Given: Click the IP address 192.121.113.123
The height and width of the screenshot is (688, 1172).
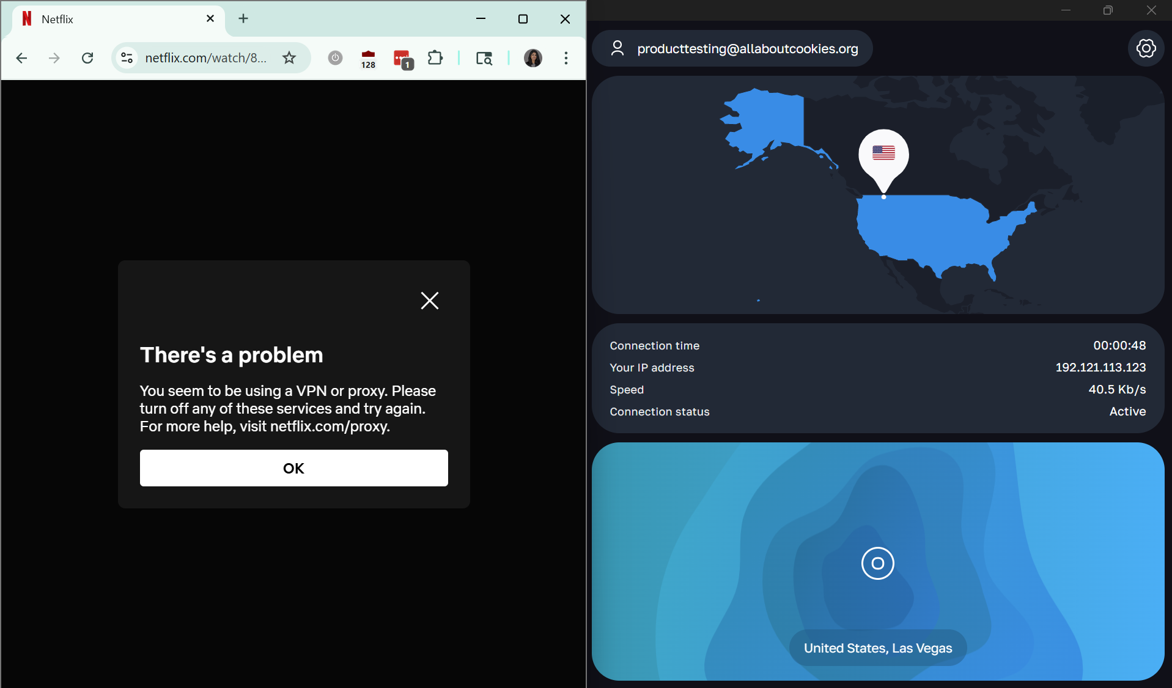Looking at the screenshot, I should click(x=1100, y=367).
